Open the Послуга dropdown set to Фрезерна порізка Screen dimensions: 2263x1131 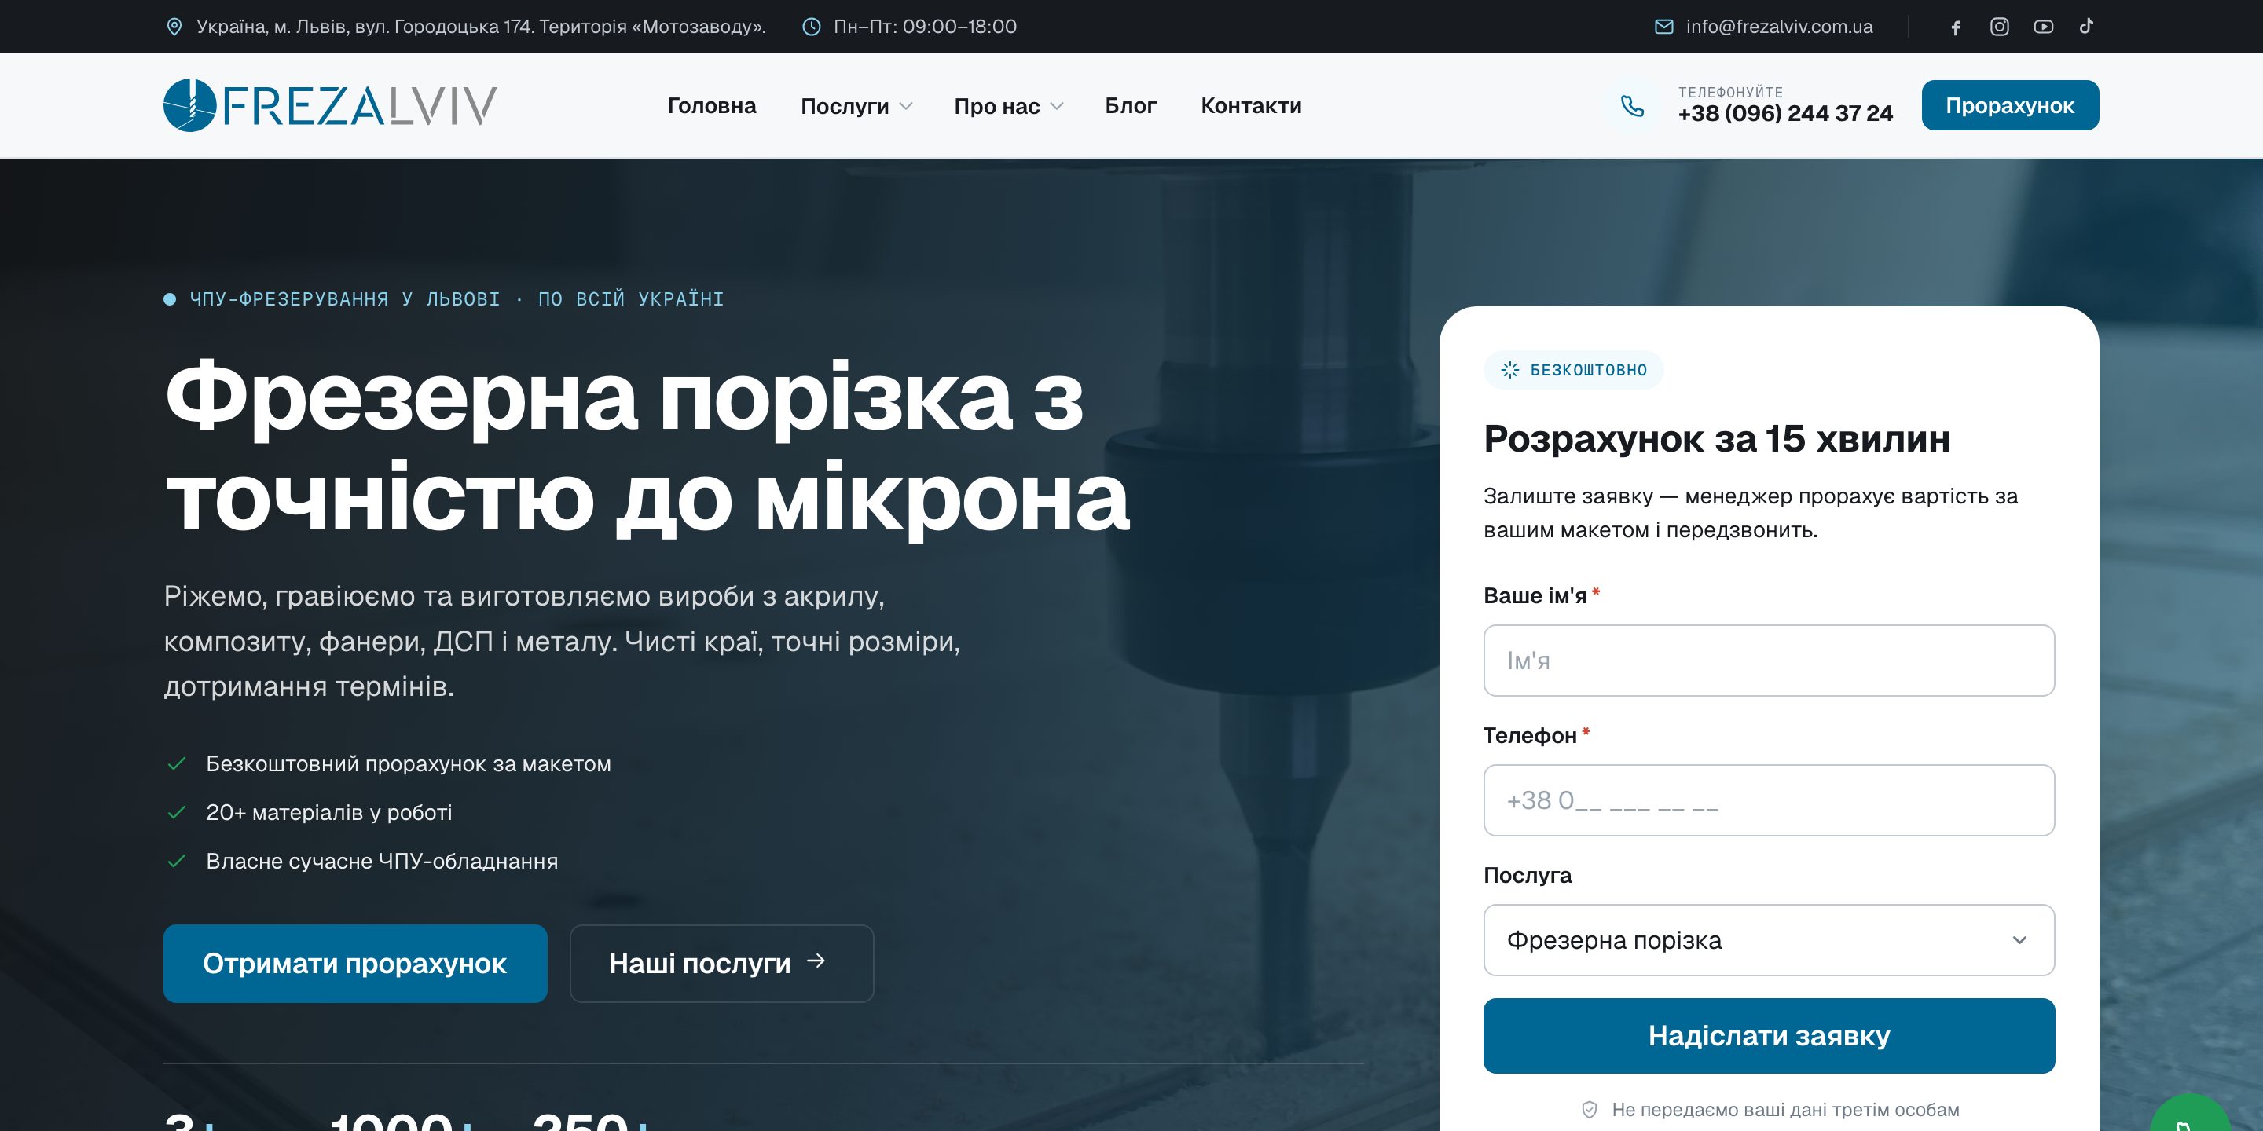[x=1769, y=940]
